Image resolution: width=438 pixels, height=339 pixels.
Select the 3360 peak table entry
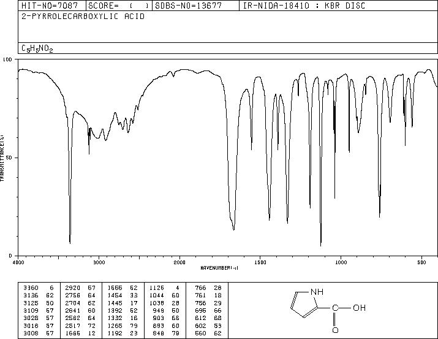tap(38, 288)
